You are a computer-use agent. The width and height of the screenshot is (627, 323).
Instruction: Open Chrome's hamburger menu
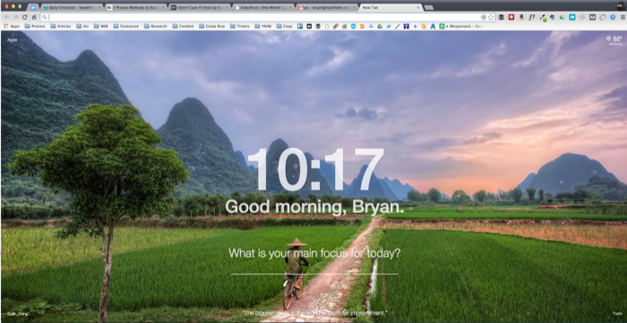(x=623, y=17)
